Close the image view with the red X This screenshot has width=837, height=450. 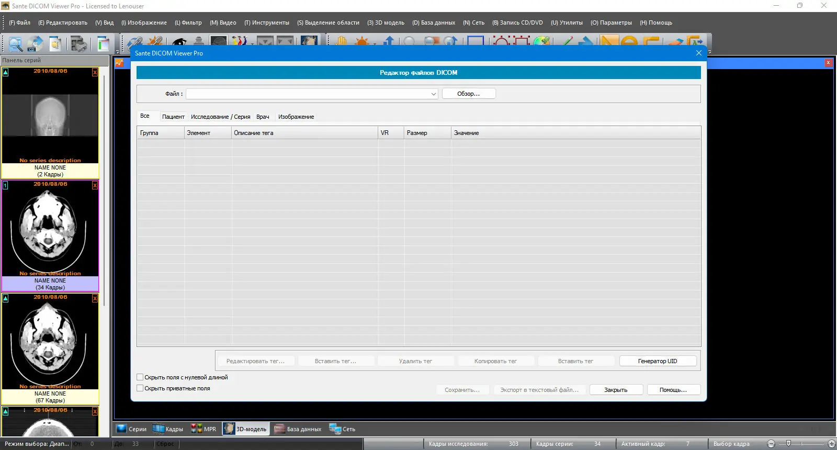(828, 63)
